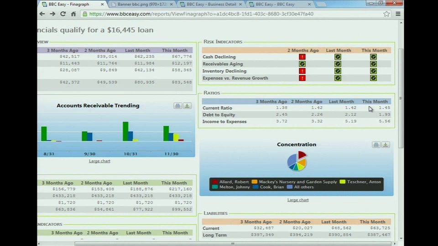
Task: Reload the page with the refresh button
Action: (x=63, y=14)
